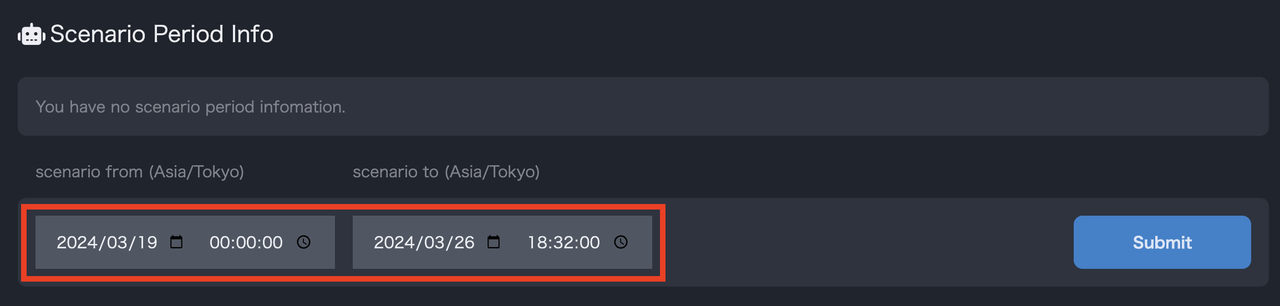
Task: Open the clock picker for scenario from
Action: 303,242
